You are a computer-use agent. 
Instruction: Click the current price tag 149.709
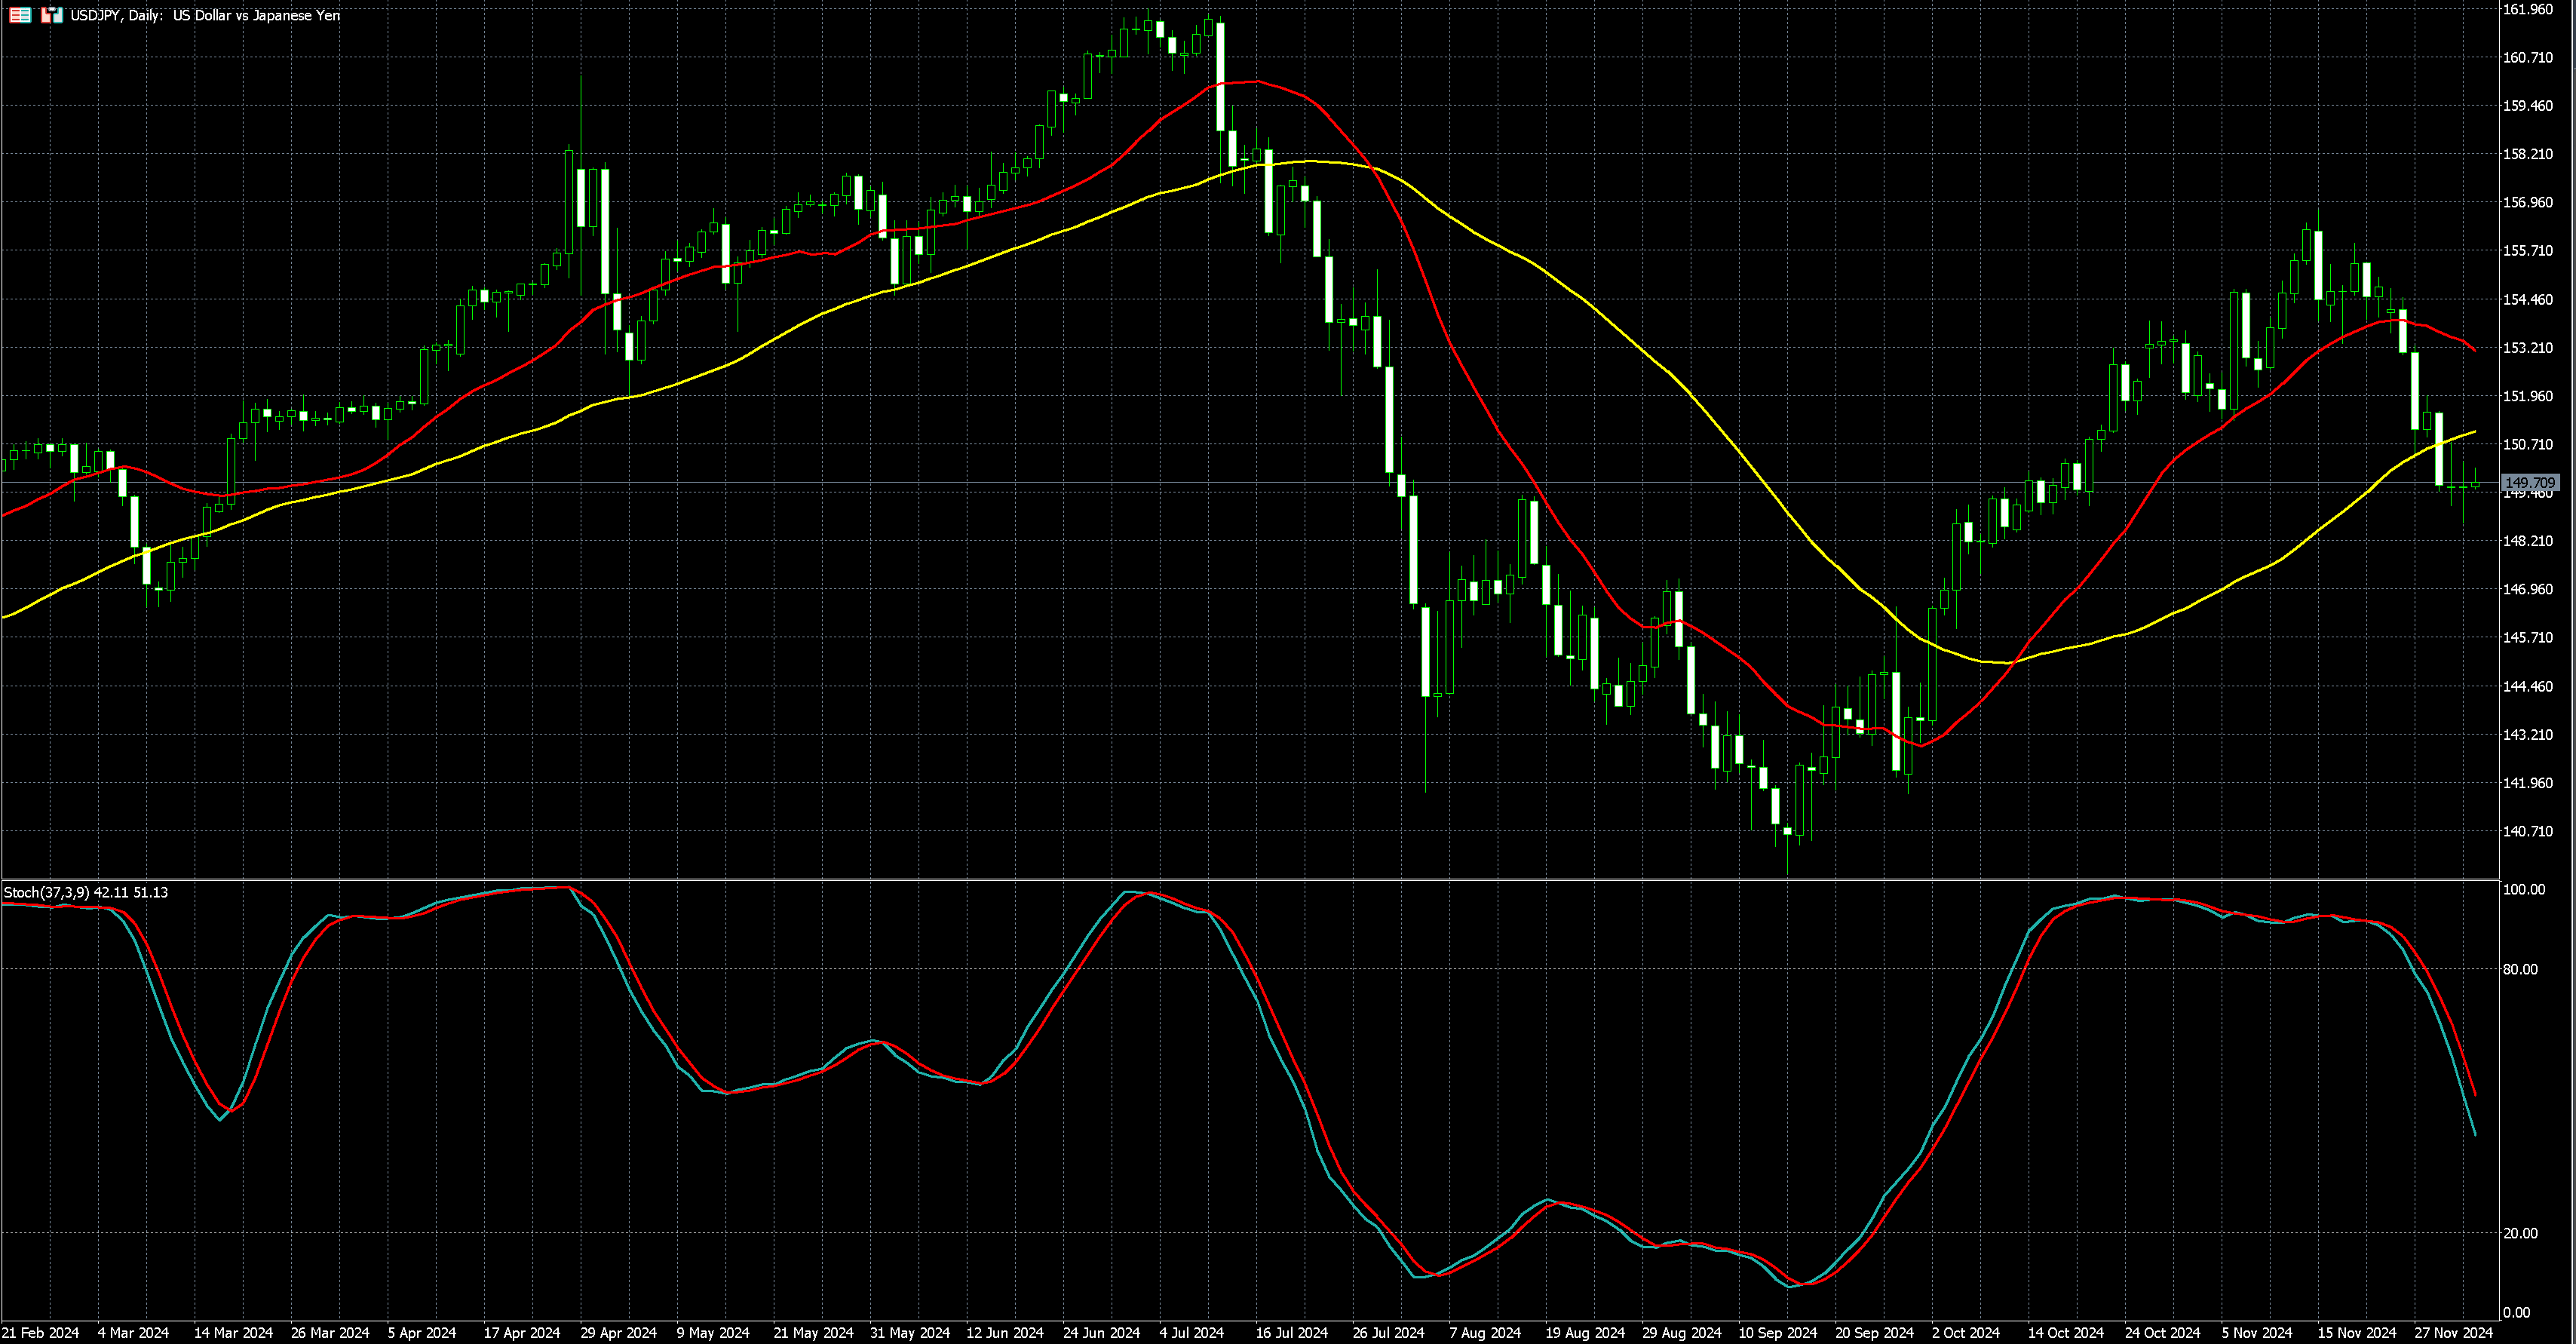(2530, 483)
